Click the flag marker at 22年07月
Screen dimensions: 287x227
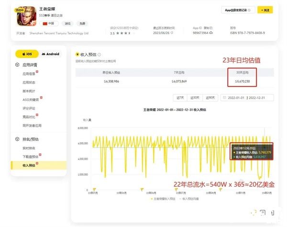pyautogui.click(x=176, y=189)
